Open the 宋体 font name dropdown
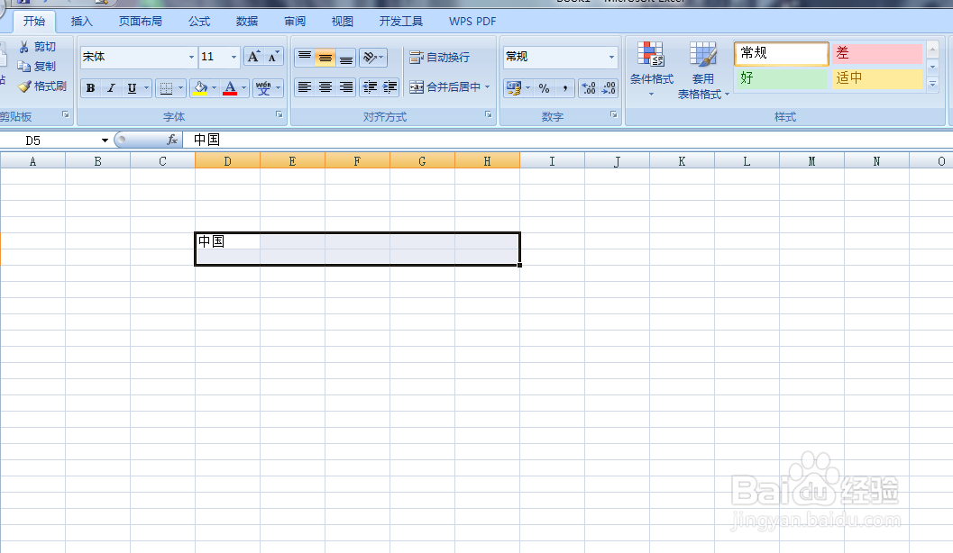Viewport: 953px width, 553px height. [191, 57]
